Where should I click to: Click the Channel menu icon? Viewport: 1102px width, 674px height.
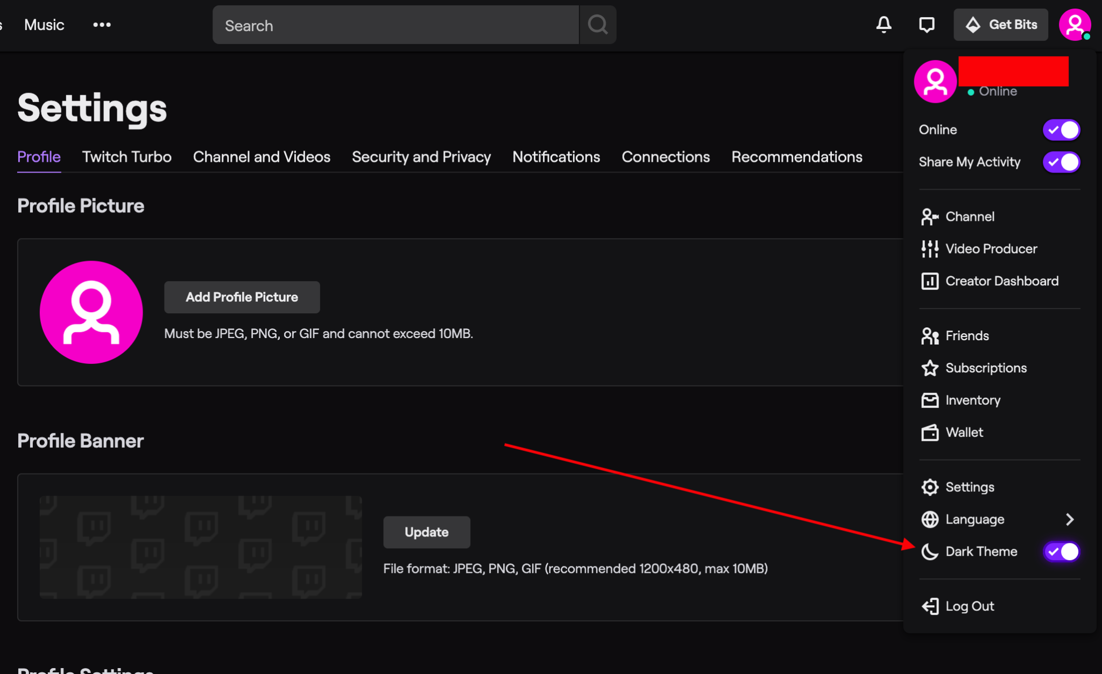929,216
